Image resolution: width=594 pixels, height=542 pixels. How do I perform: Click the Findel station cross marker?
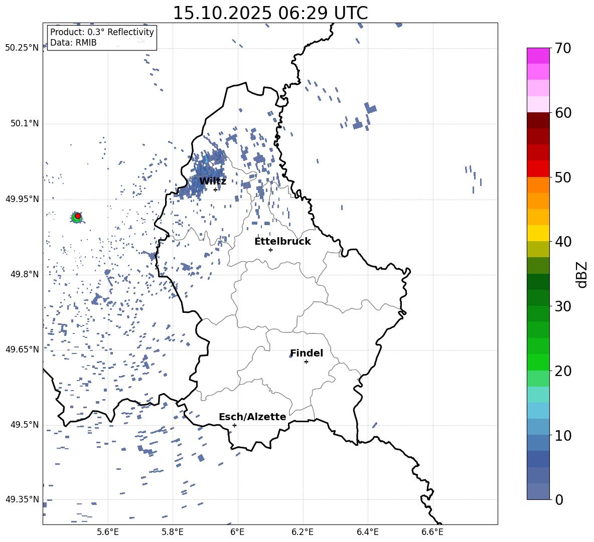pyautogui.click(x=306, y=362)
